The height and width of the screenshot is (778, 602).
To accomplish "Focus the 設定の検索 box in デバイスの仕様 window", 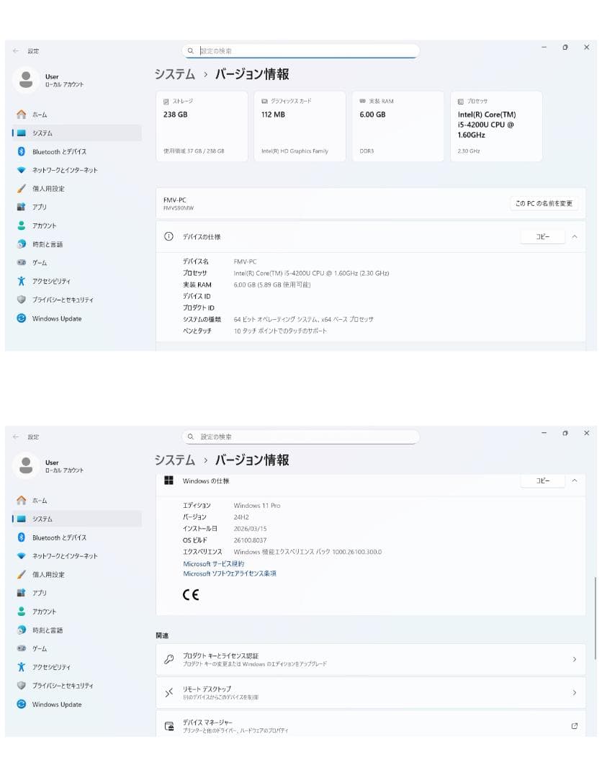I will click(300, 50).
